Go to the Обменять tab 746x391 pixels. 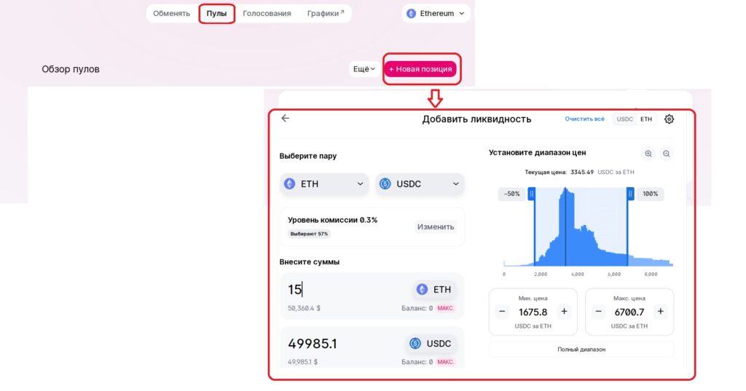(171, 13)
